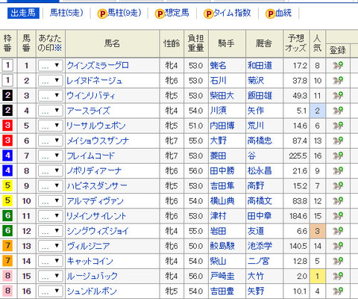Click odds value 225.5
358x299 pixels.
click(298, 156)
